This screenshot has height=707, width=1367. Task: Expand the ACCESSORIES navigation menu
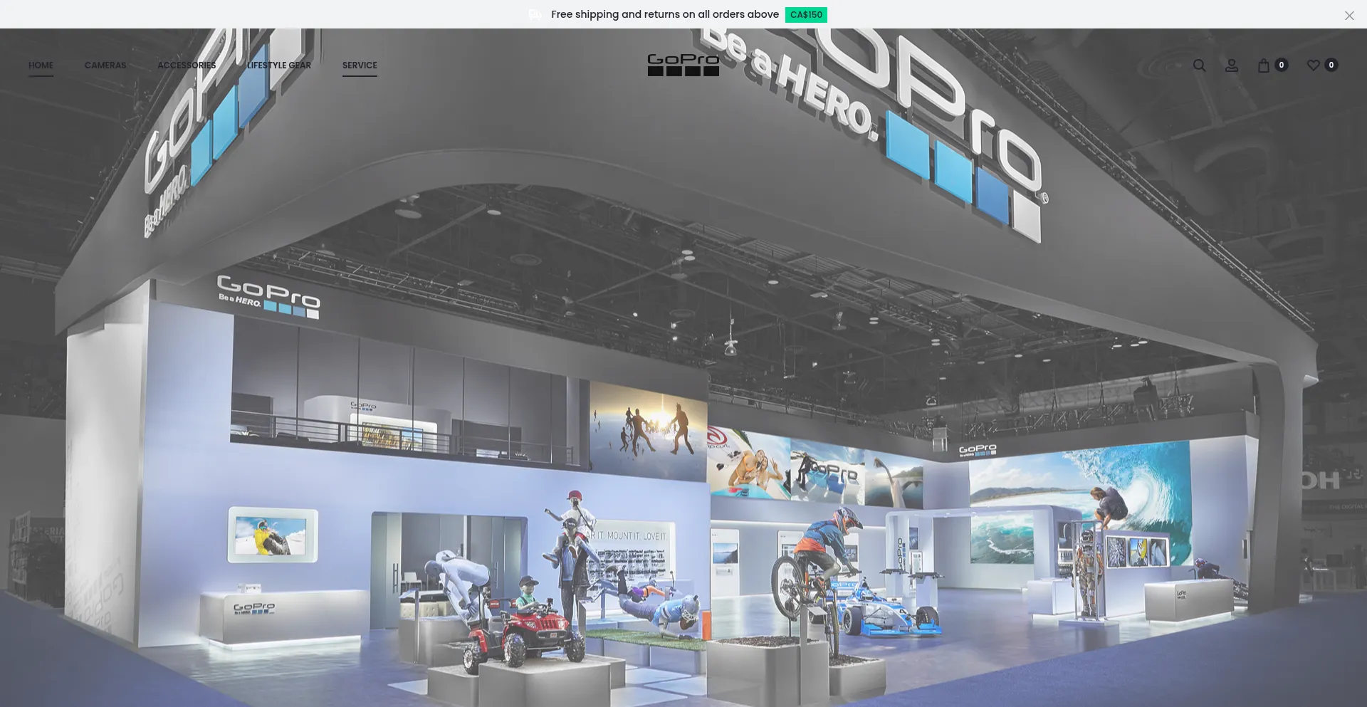click(187, 66)
